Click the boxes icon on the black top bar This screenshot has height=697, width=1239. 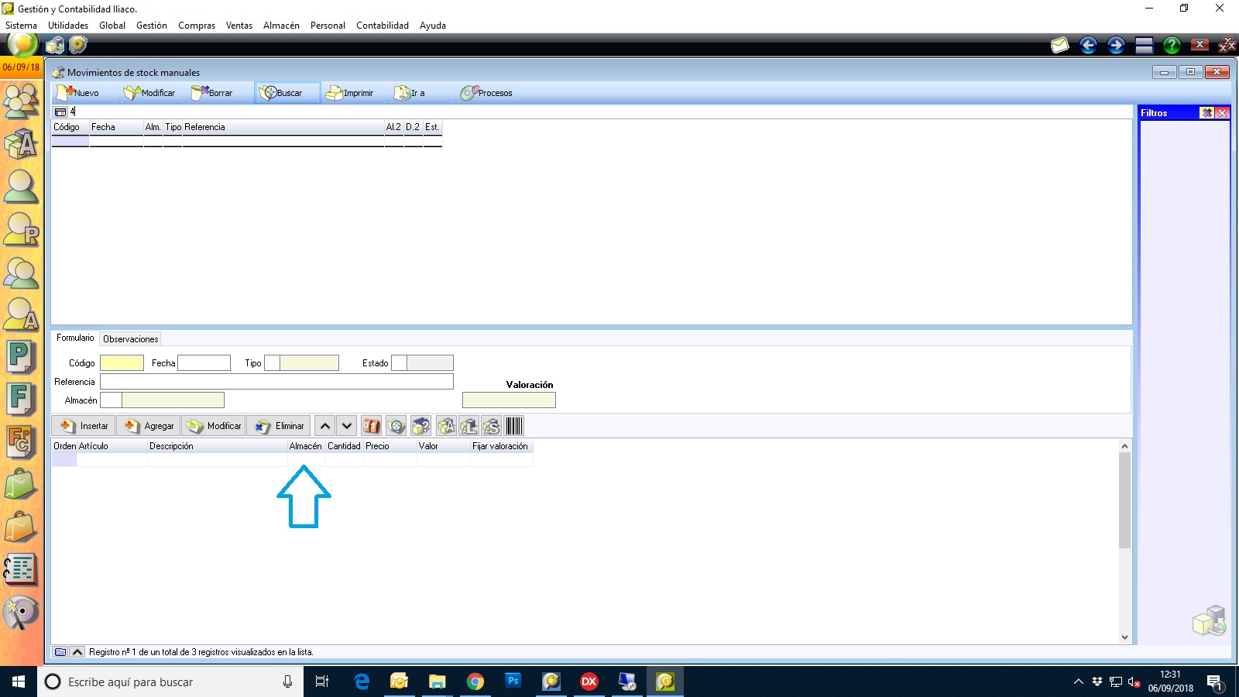click(x=55, y=46)
